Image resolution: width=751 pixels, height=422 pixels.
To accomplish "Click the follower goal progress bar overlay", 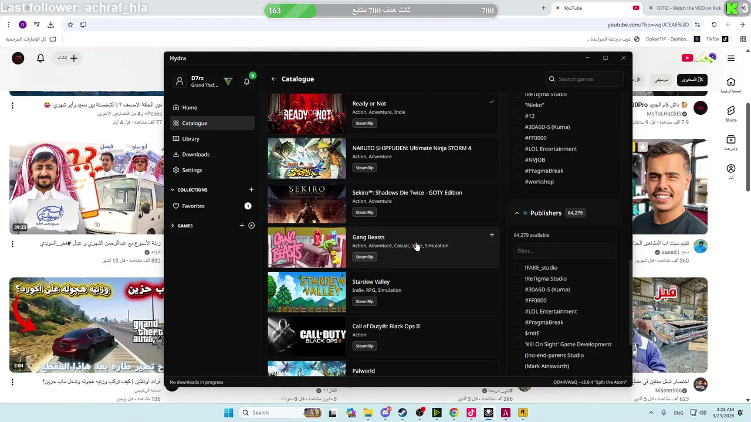I will tap(381, 11).
